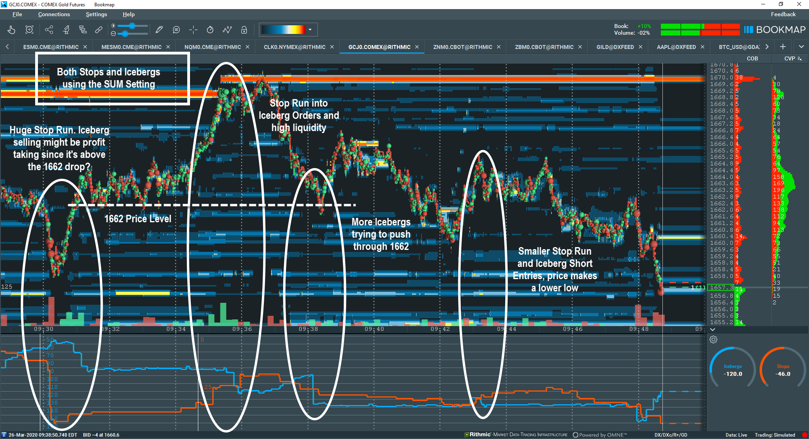
Task: Open the comment note tool
Action: pos(176,30)
